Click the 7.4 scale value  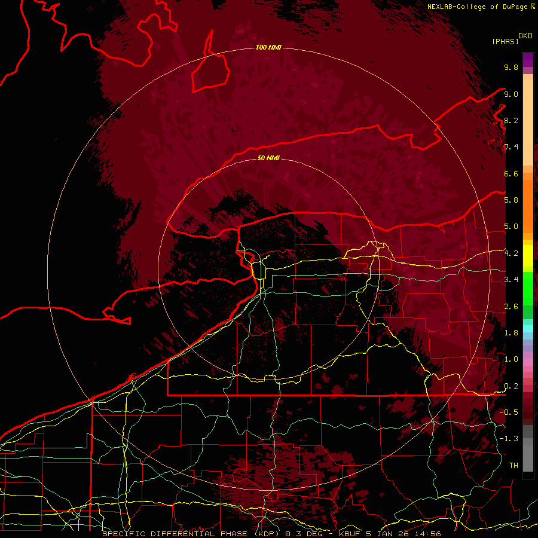click(x=511, y=147)
